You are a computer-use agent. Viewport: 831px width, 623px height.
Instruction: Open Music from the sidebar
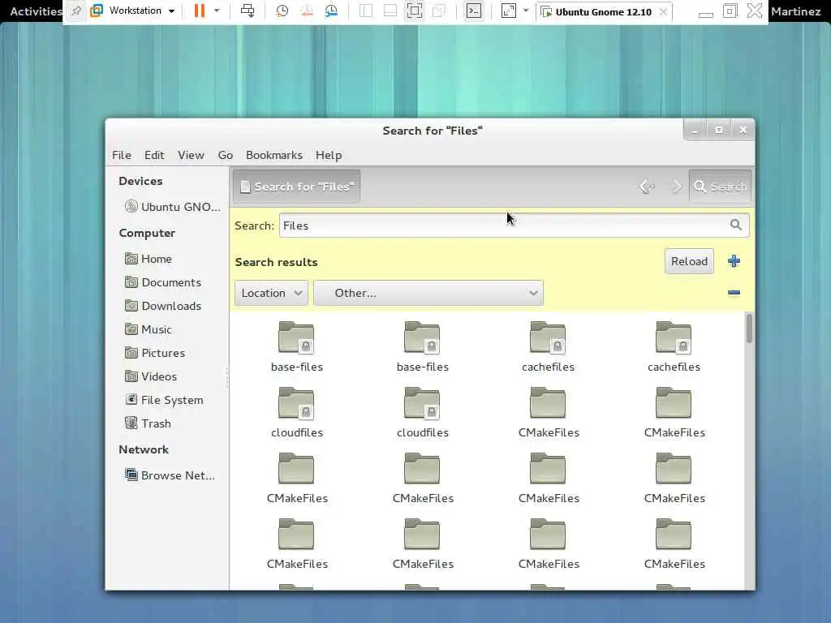click(x=149, y=329)
